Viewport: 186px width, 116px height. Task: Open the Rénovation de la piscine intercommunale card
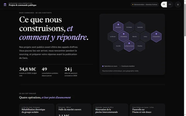pyautogui.click(x=111, y=110)
